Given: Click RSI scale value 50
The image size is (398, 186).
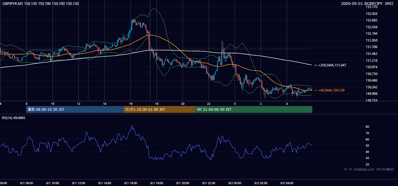Looking at the screenshot, I should [367, 145].
